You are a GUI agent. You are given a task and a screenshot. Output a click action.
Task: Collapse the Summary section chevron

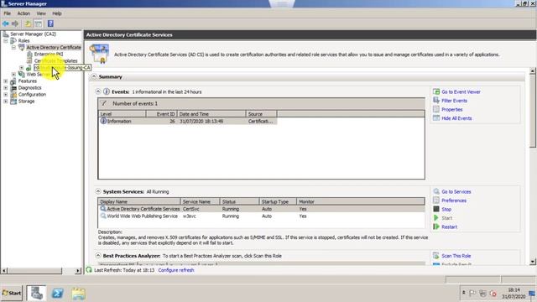[94, 76]
